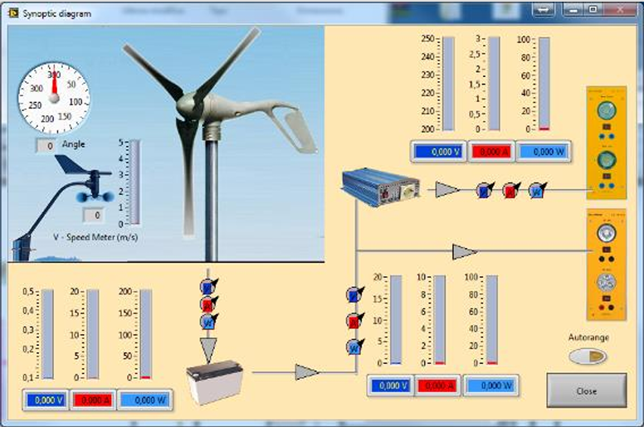Click the inverter voltage bar scaled 200 to 250

448,84
